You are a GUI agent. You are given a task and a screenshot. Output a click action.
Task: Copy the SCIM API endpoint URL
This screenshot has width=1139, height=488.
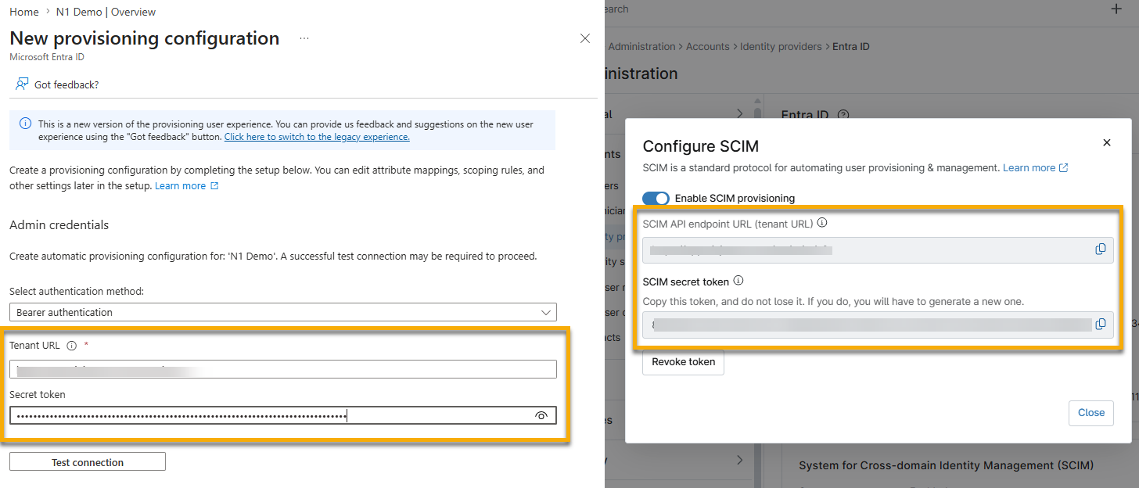click(x=1101, y=249)
